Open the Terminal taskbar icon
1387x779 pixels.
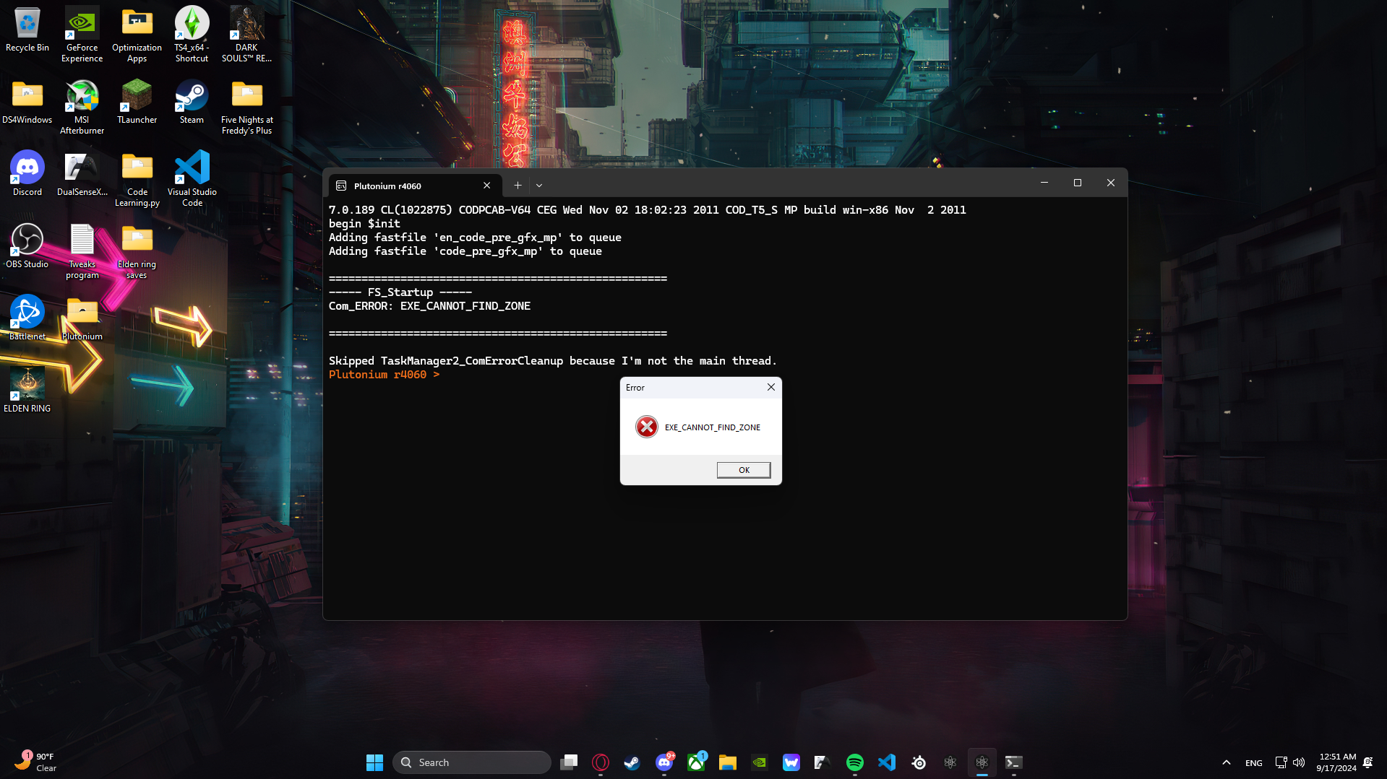point(1013,762)
